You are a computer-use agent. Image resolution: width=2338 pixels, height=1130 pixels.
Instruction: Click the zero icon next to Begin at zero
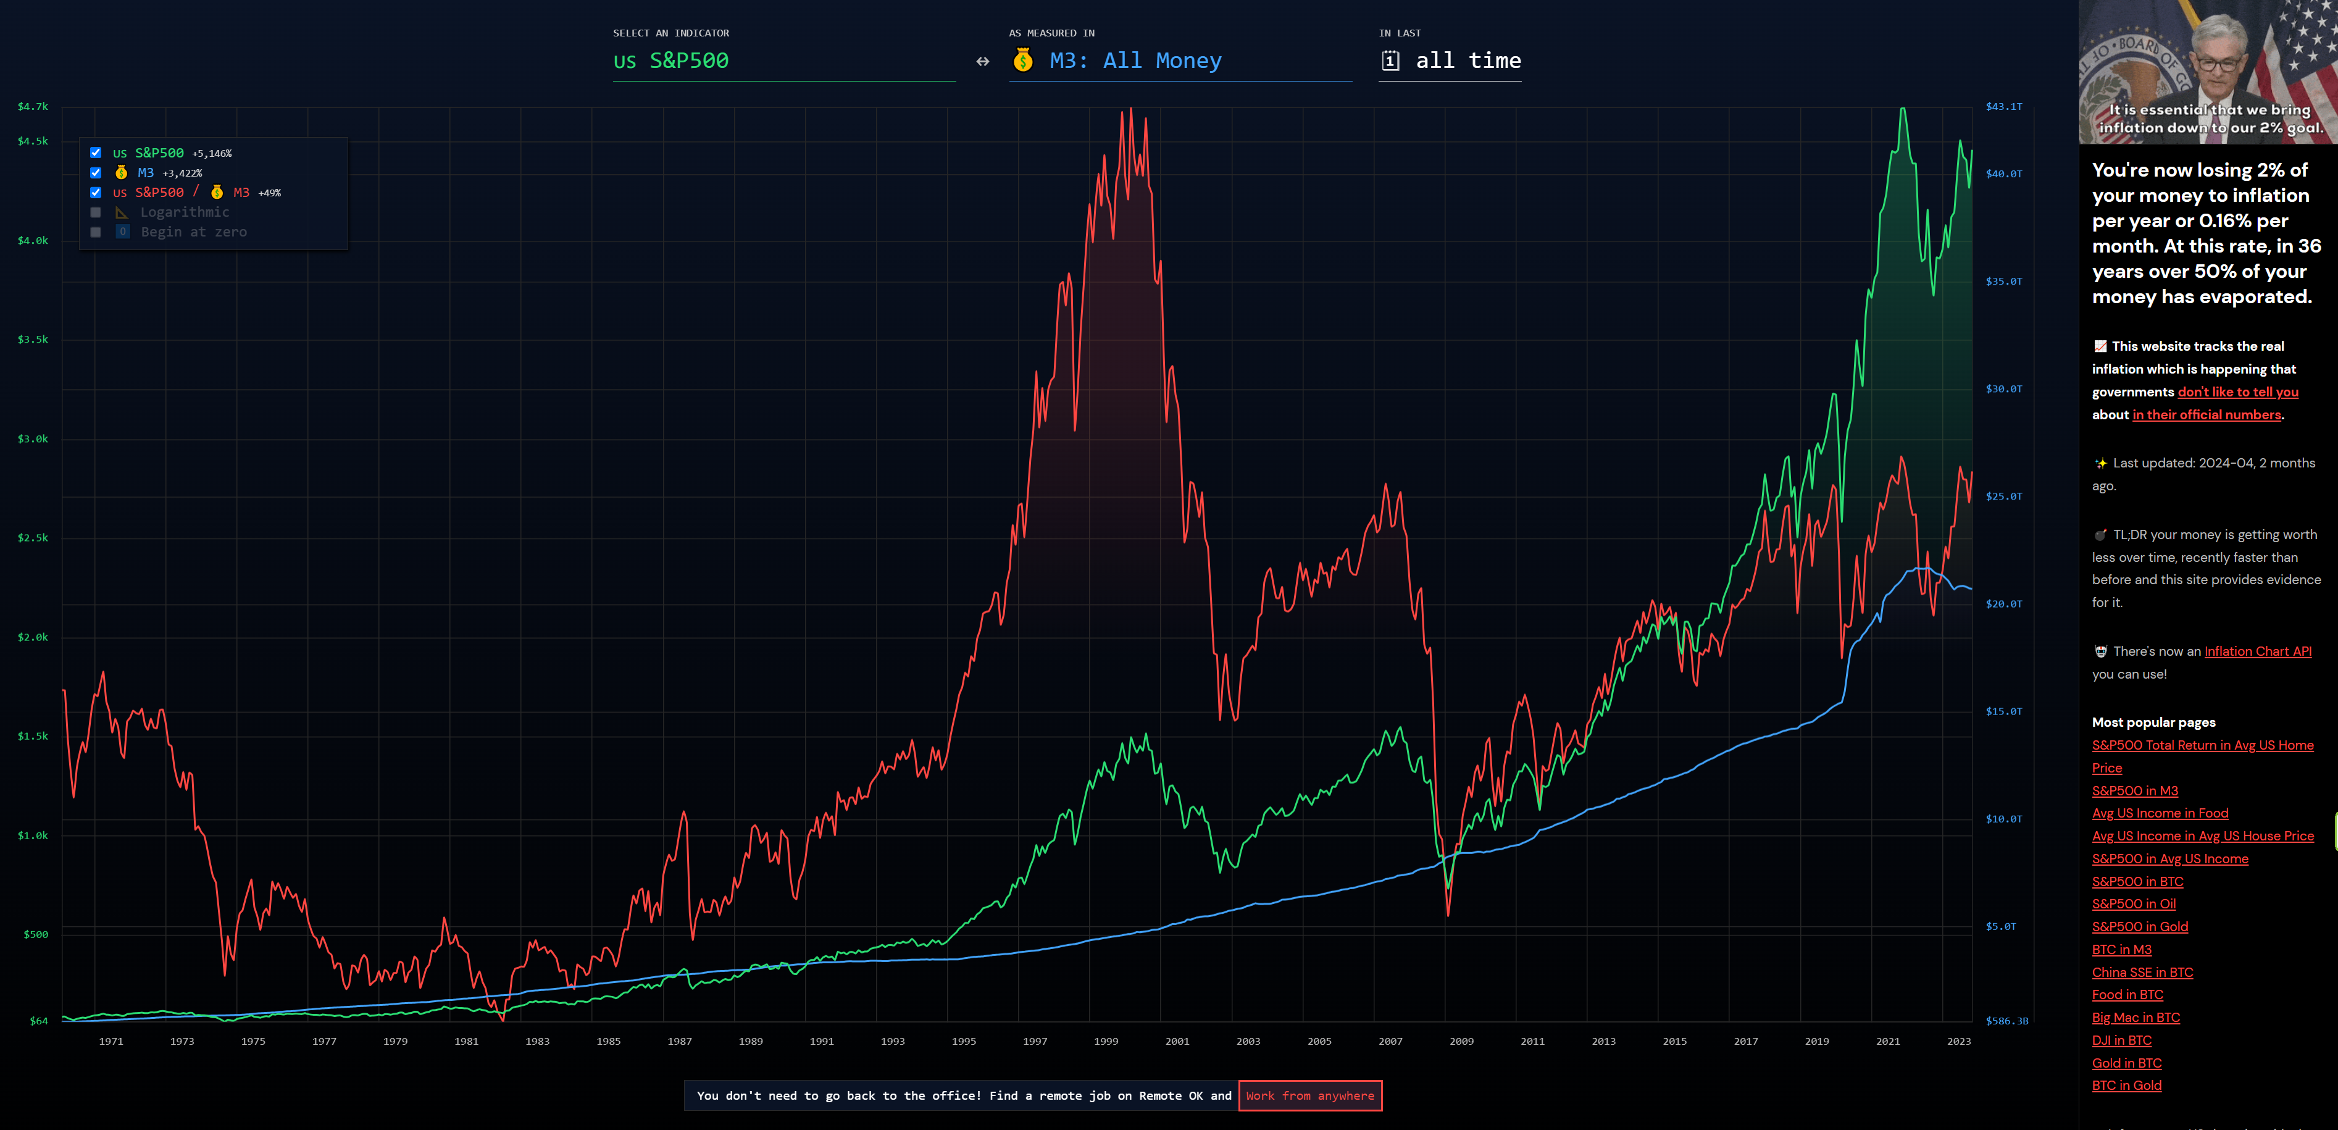[x=122, y=232]
